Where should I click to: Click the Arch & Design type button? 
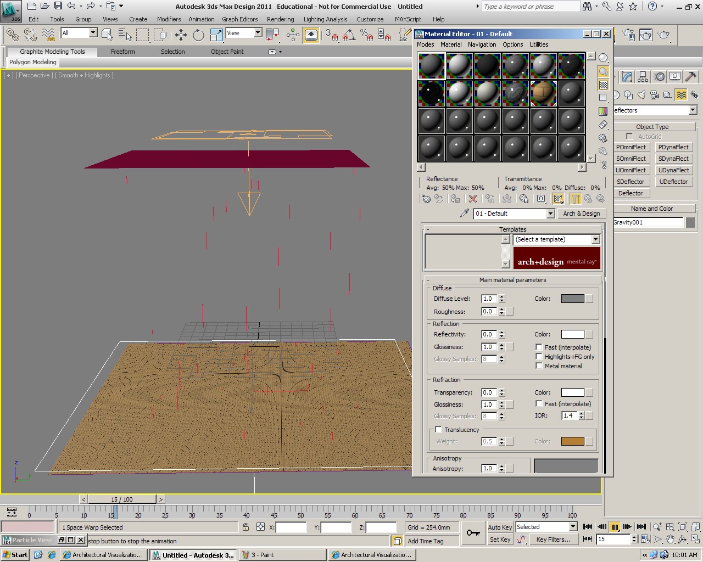(581, 213)
